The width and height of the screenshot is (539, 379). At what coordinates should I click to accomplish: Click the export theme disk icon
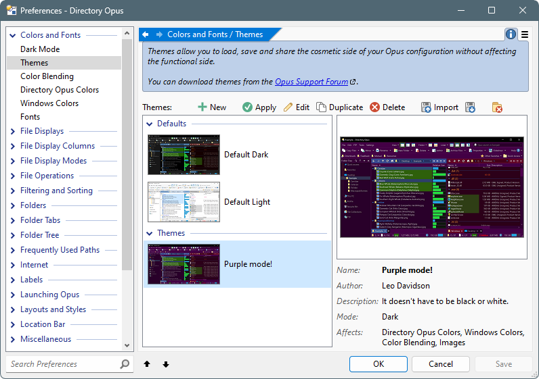click(470, 107)
